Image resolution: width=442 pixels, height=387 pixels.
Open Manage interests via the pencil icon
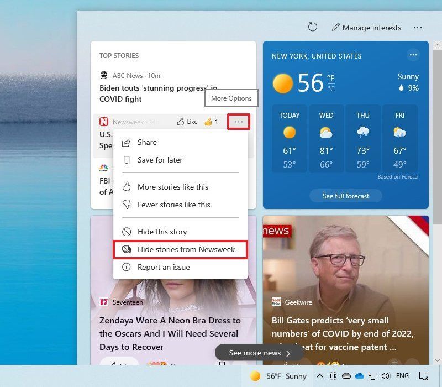[336, 27]
